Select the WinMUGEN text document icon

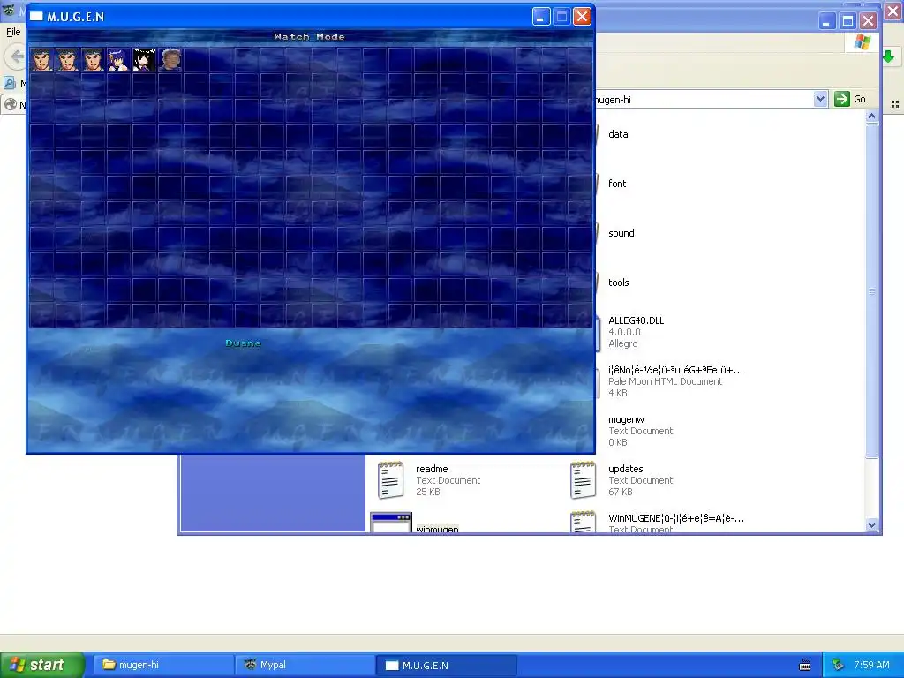click(x=583, y=521)
